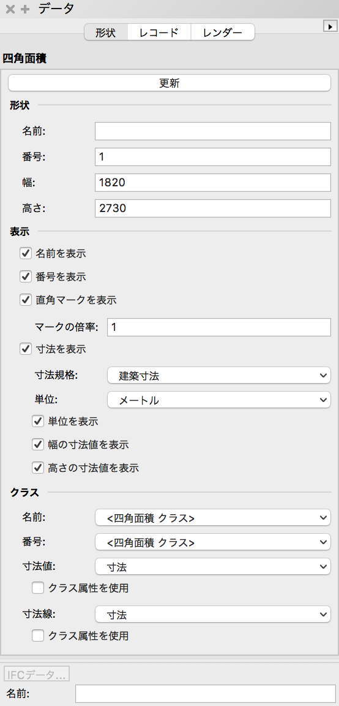
Task: Toggle 寸法を表示 checkbox
Action: (25, 349)
